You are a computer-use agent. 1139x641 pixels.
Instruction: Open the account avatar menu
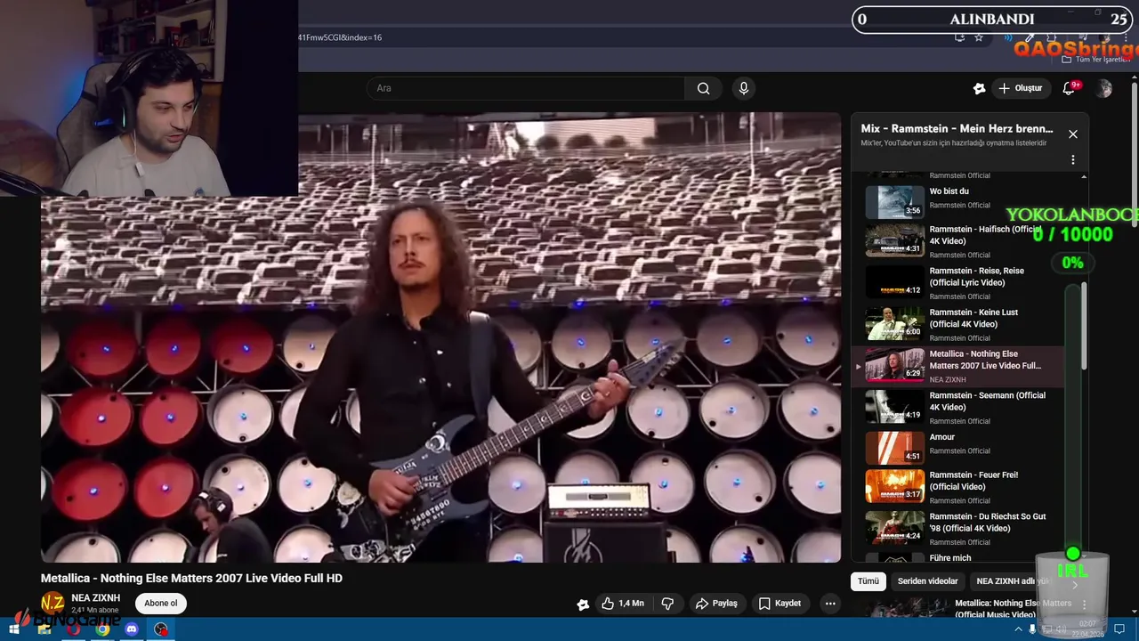(x=1104, y=88)
